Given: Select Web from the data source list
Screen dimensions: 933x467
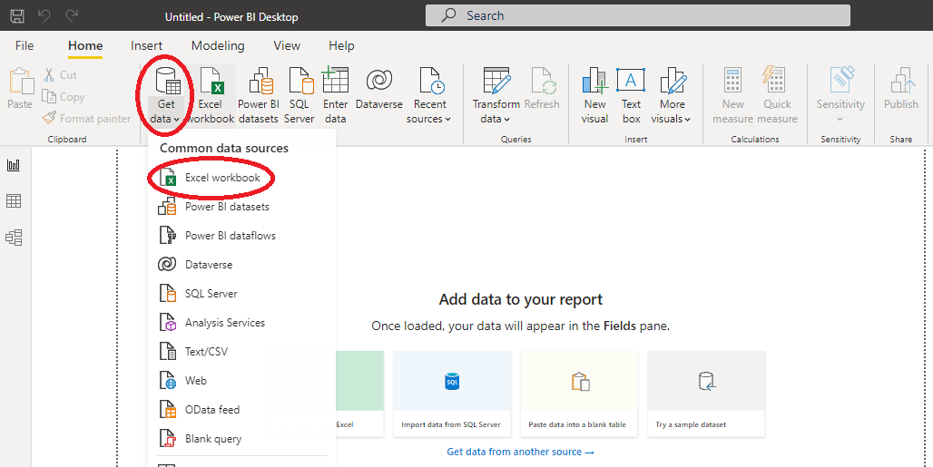Looking at the screenshot, I should [x=196, y=381].
